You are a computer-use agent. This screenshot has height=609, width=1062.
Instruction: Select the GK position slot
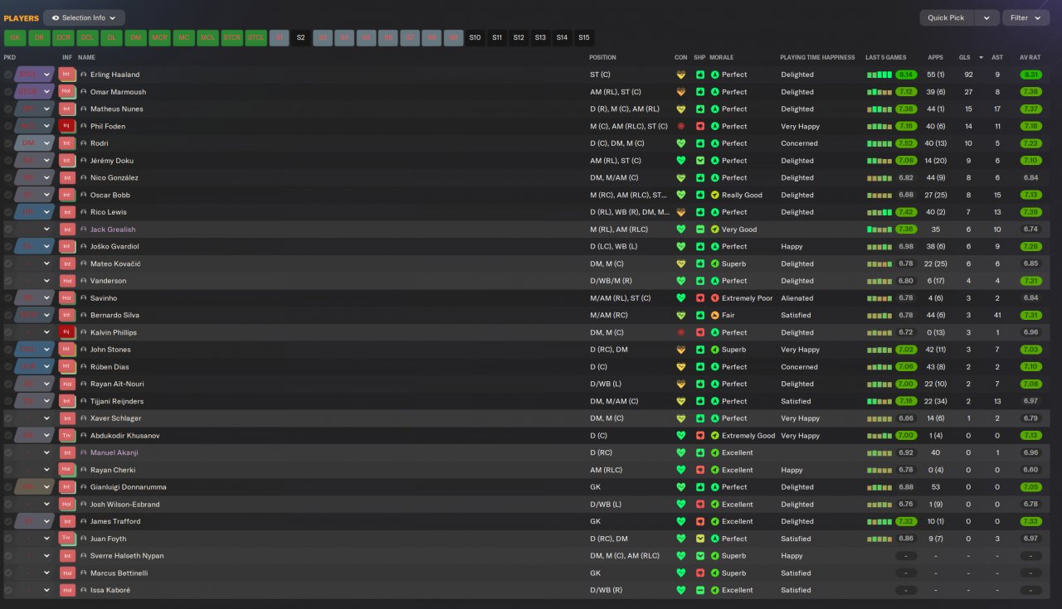coord(15,37)
